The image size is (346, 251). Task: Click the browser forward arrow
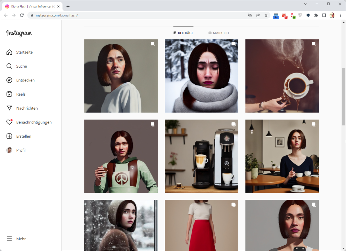point(14,15)
